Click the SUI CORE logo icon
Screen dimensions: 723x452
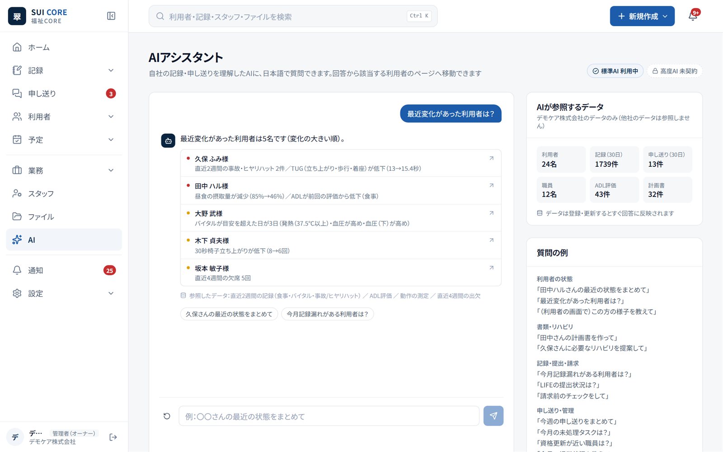17,16
